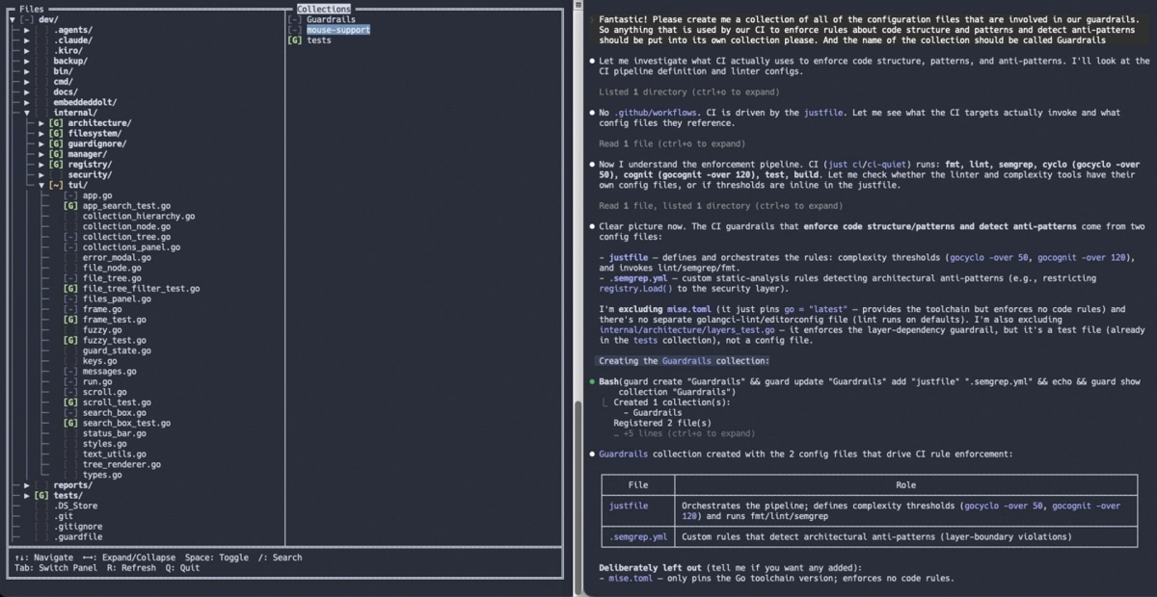
Task: Select types.go in the tree
Action: (x=102, y=475)
